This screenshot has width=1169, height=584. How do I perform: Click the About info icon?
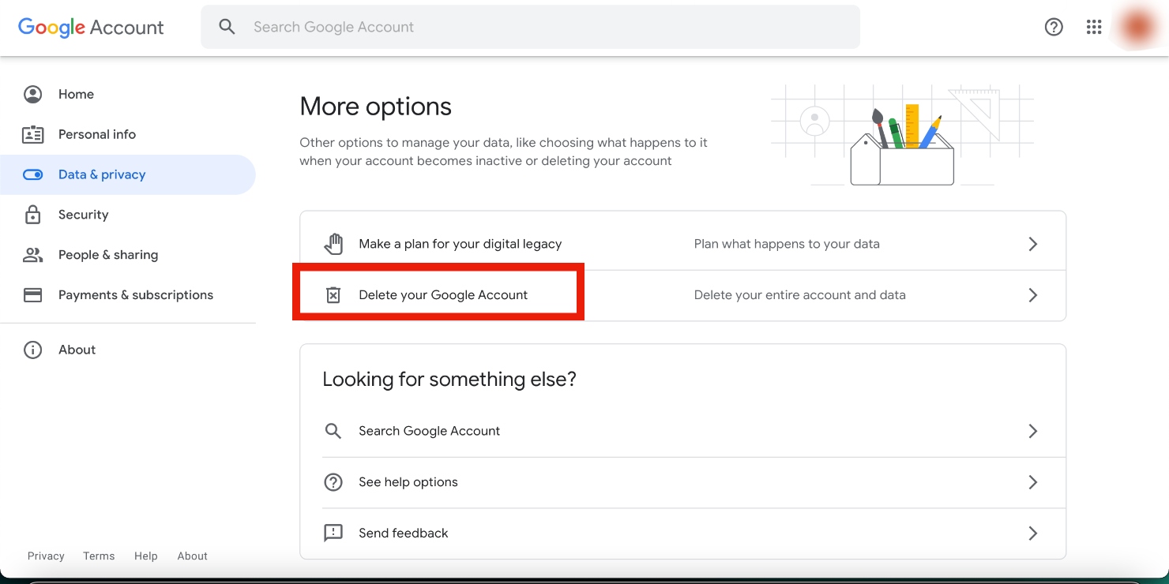tap(32, 350)
